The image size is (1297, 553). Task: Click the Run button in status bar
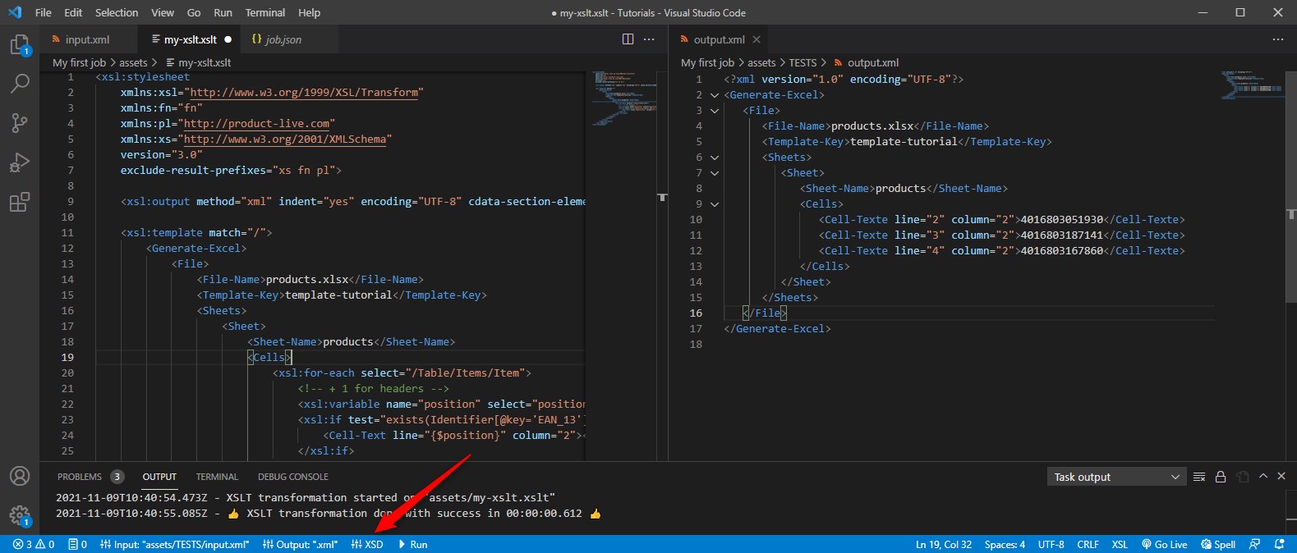coord(413,545)
